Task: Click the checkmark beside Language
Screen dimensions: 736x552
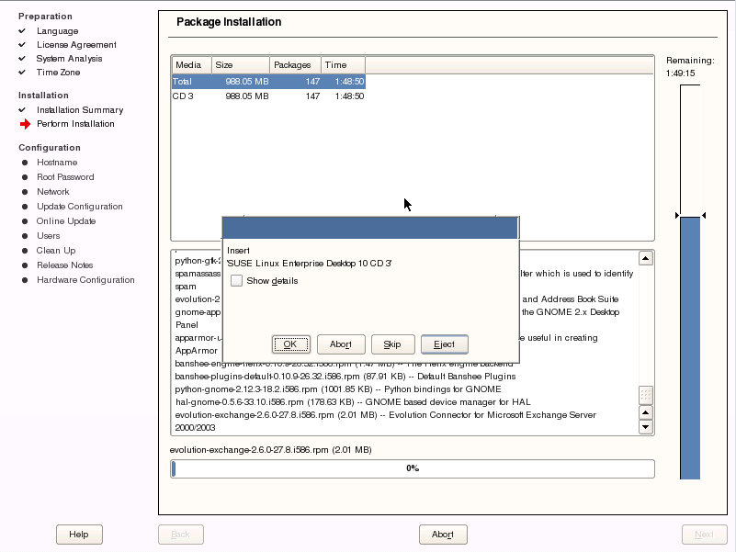Action: tap(22, 31)
